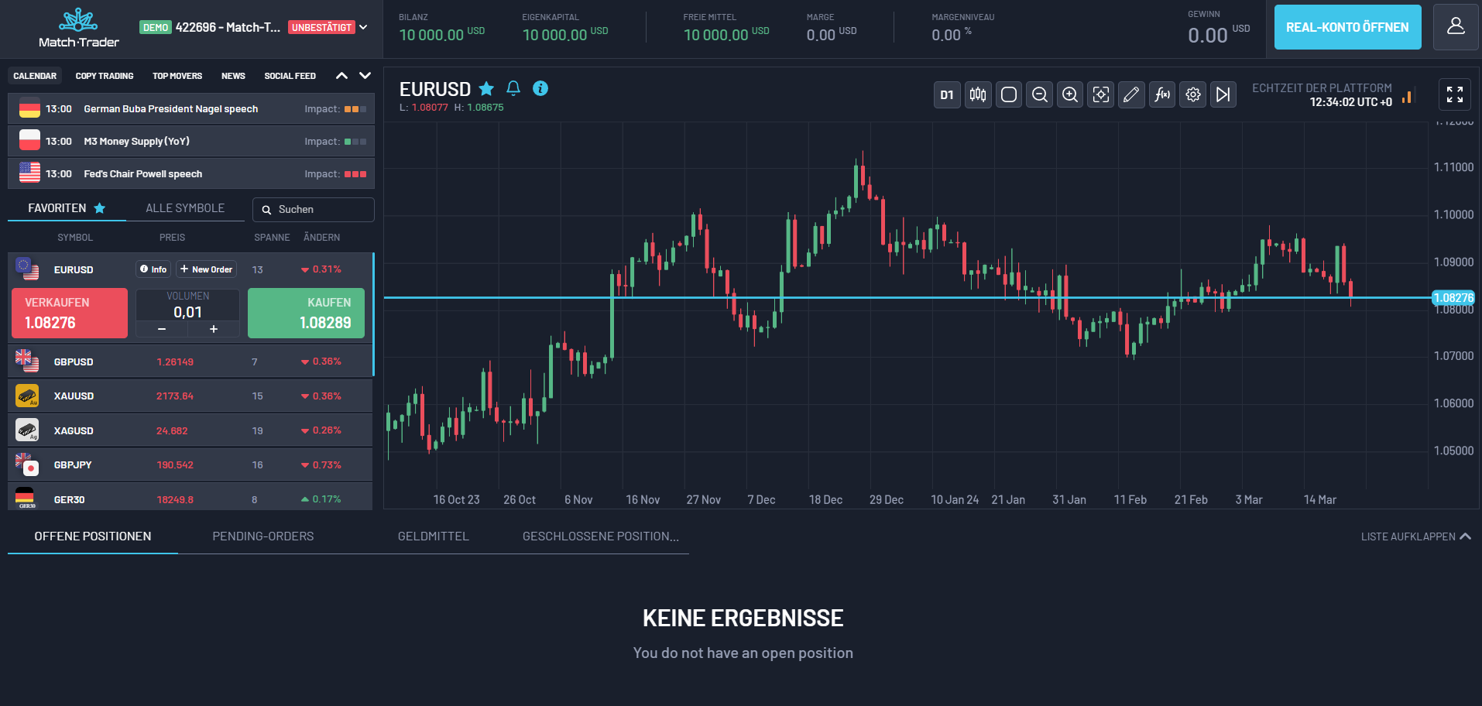The image size is (1482, 706).
Task: Decrease volume with minus button
Action: coord(162,329)
